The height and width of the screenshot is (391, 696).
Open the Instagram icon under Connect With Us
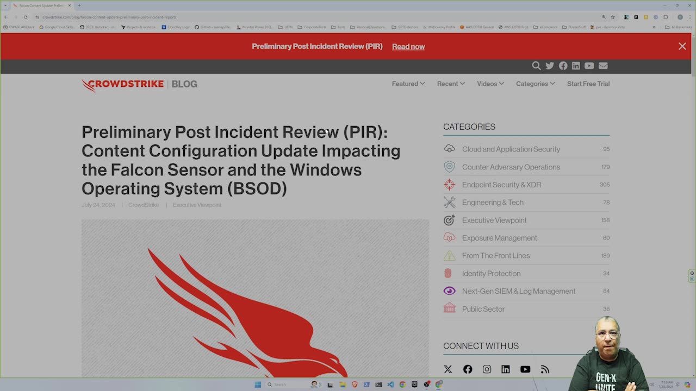pos(487,369)
